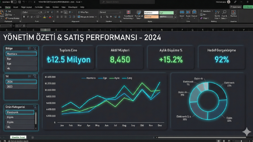Select Marmara in the Bölge slicer
This screenshot has height=142, width=253.
tap(21, 54)
